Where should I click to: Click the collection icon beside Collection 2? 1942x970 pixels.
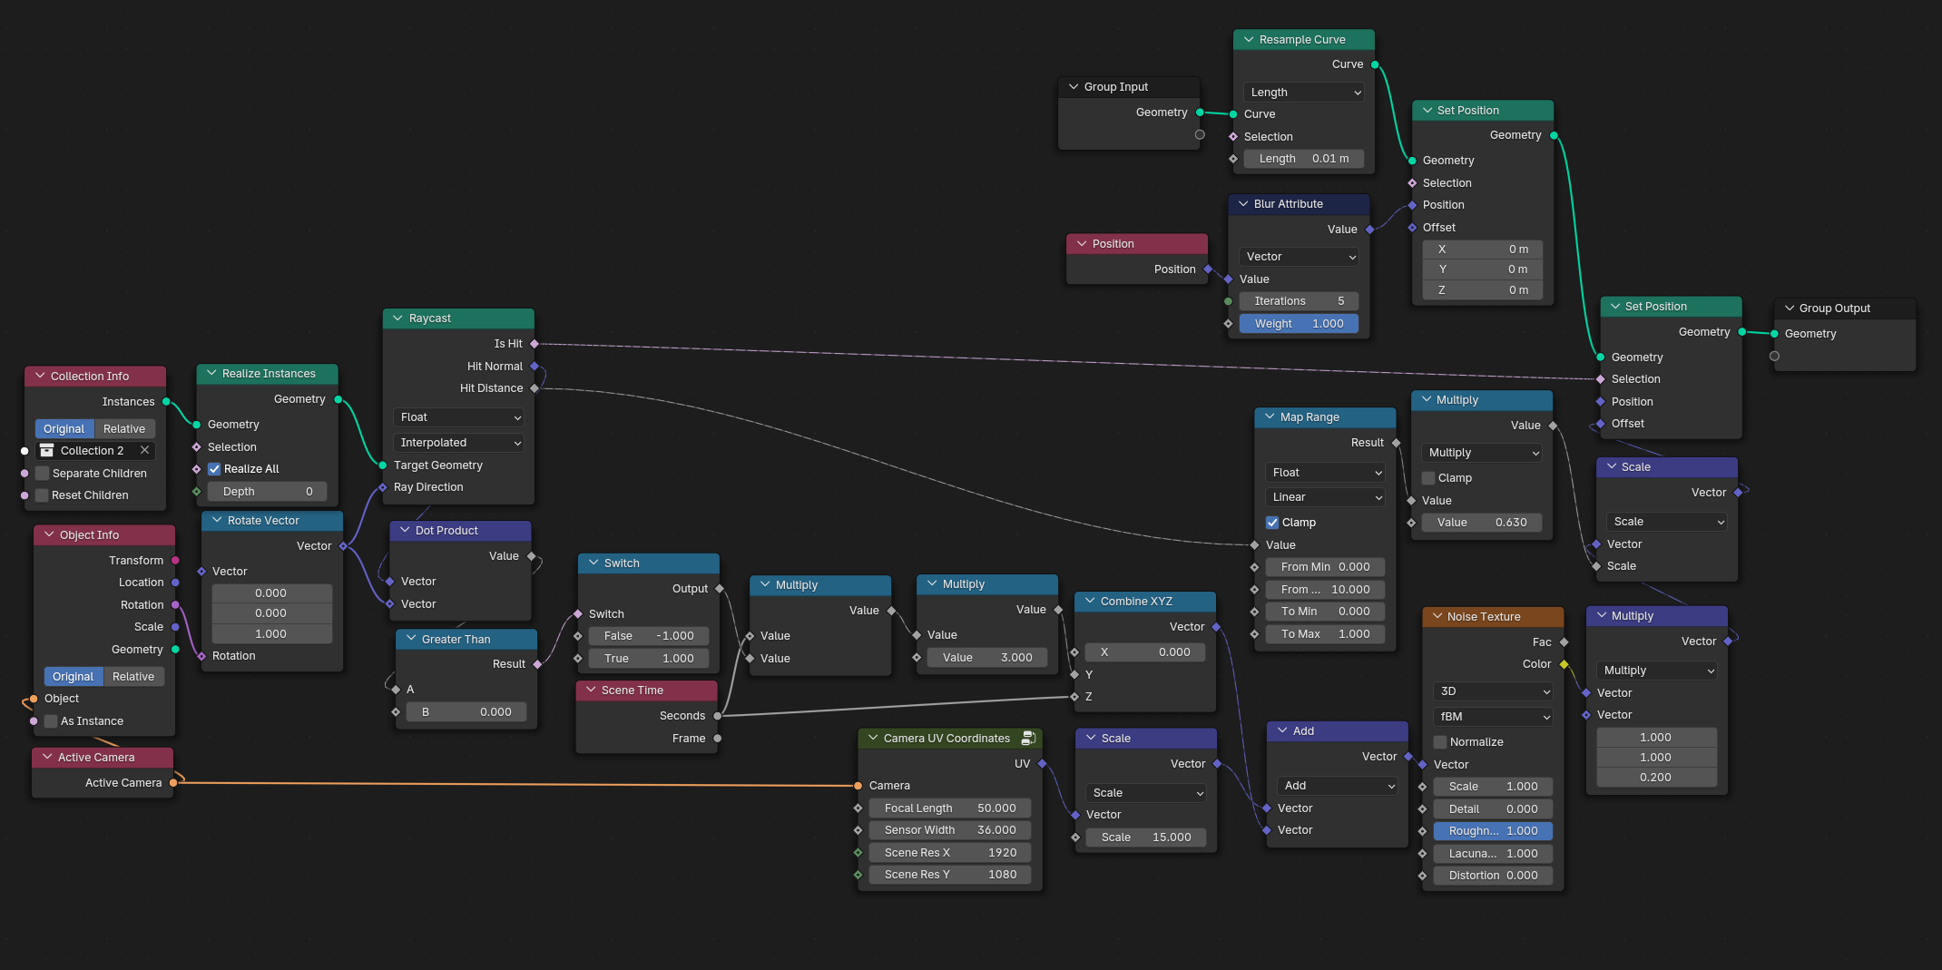click(47, 451)
